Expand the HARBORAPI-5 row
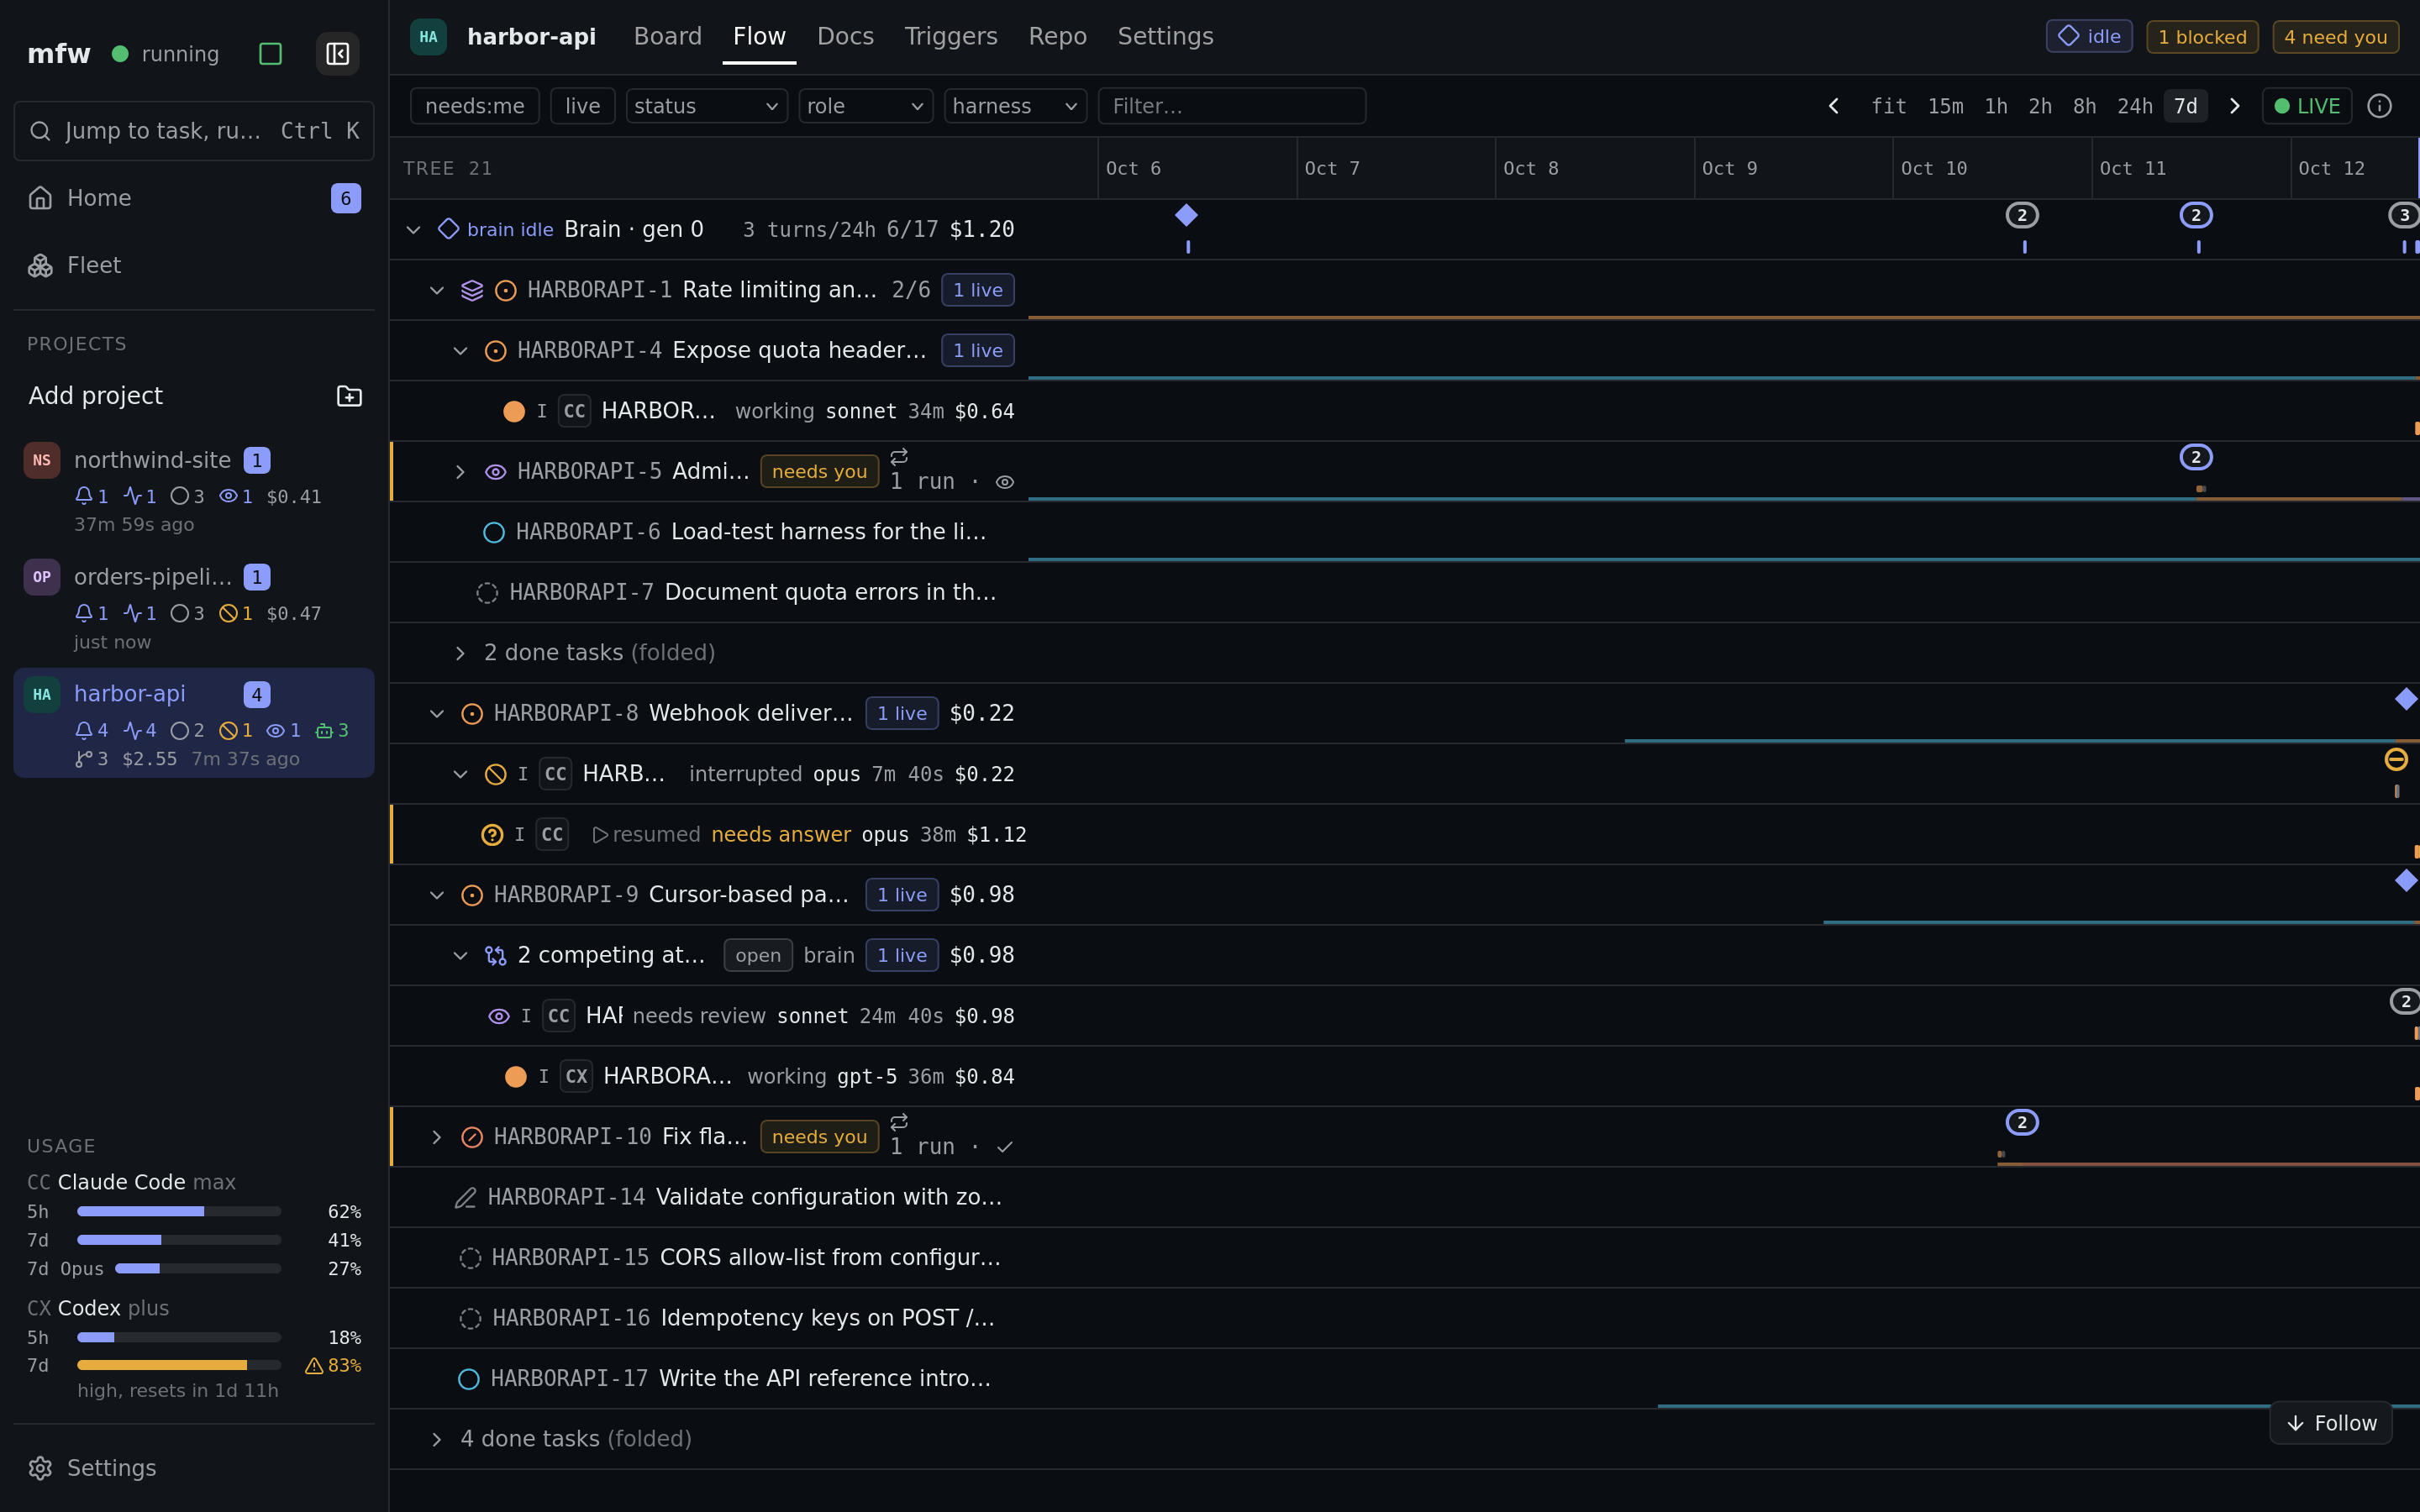Viewport: 2420px width, 1512px height. [460, 472]
